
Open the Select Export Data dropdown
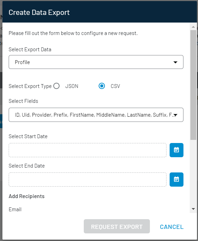[x=96, y=62]
